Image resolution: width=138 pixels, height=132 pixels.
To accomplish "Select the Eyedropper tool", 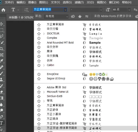I will coord(2,61).
